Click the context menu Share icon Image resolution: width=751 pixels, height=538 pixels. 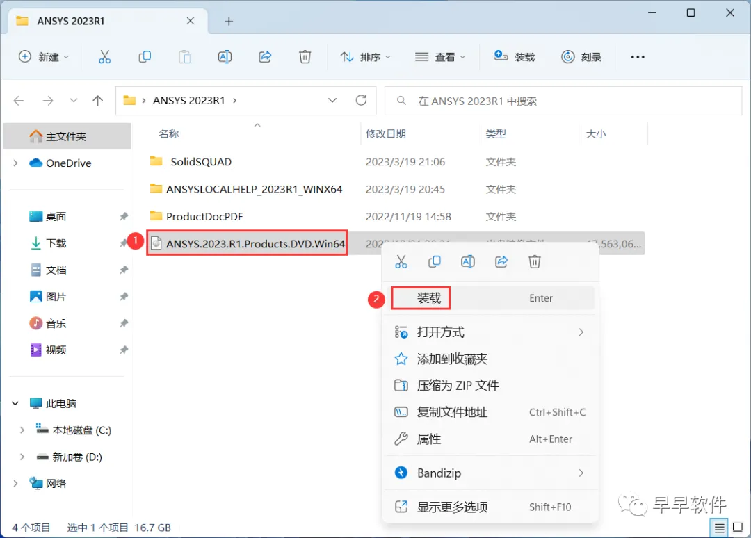click(x=501, y=262)
